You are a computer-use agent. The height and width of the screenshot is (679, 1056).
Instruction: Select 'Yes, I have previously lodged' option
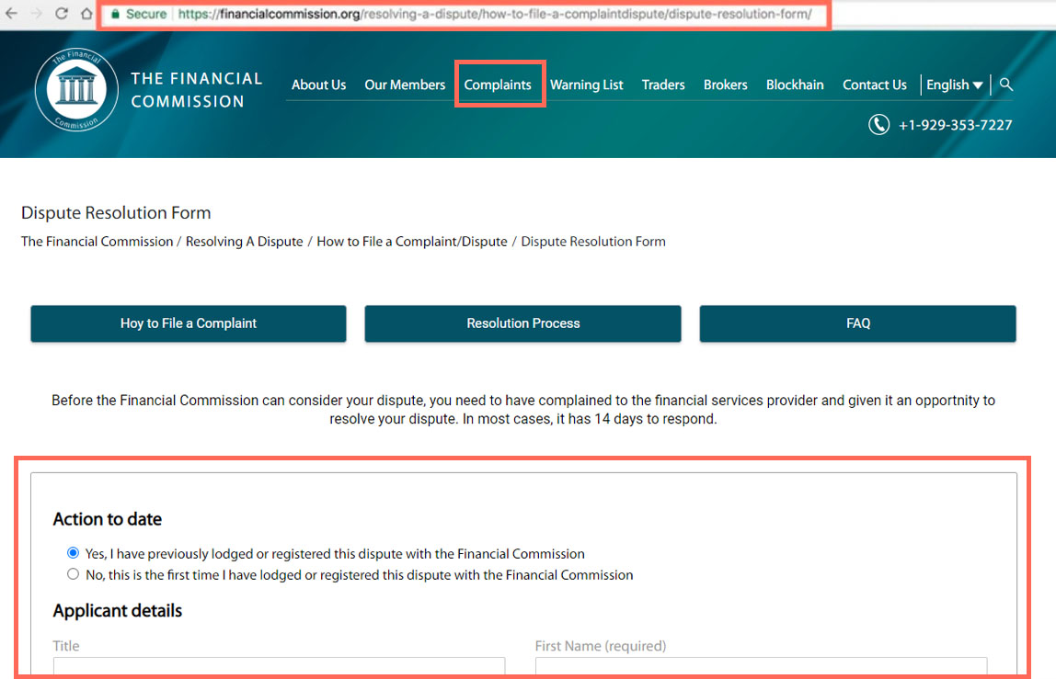[74, 553]
